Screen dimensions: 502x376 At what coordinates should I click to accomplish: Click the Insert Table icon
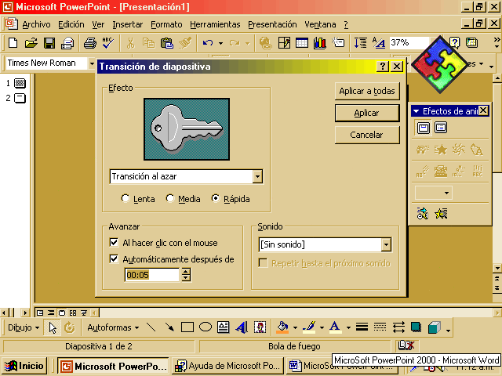point(301,43)
